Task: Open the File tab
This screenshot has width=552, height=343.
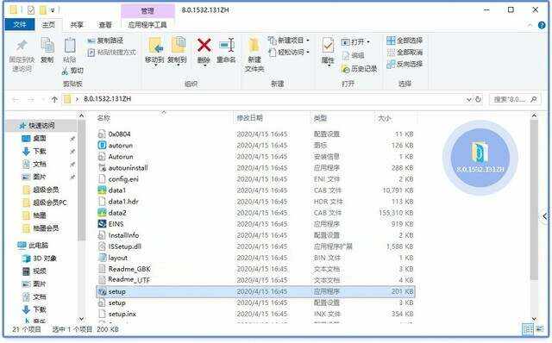Action: pos(20,24)
